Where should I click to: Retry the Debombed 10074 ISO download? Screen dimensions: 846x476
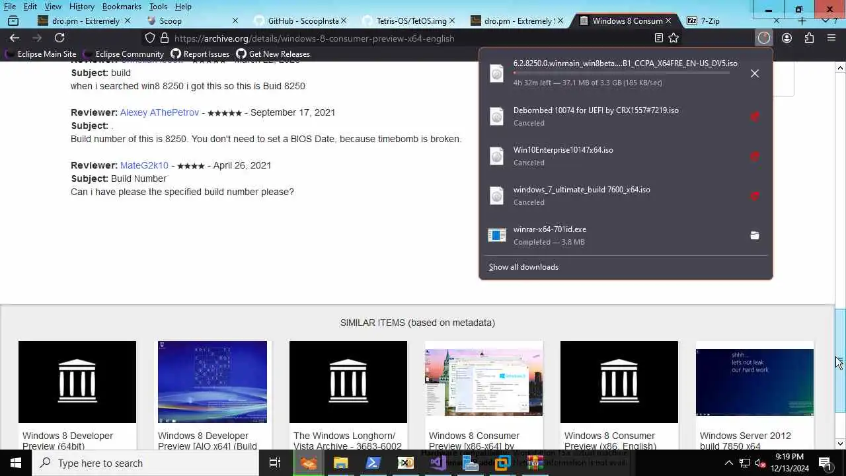(755, 116)
